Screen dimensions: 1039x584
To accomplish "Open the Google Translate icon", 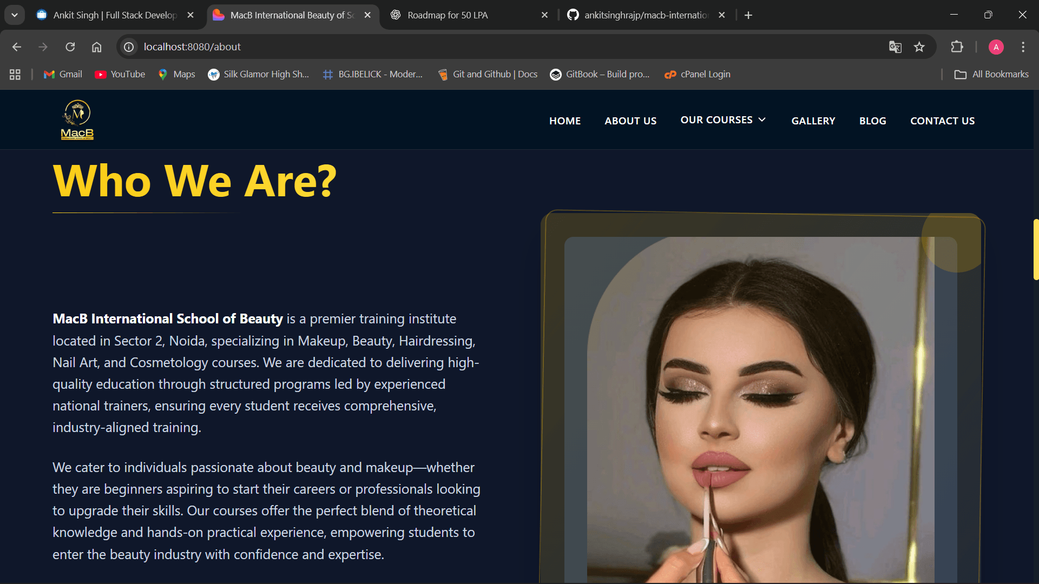I will pos(895,47).
